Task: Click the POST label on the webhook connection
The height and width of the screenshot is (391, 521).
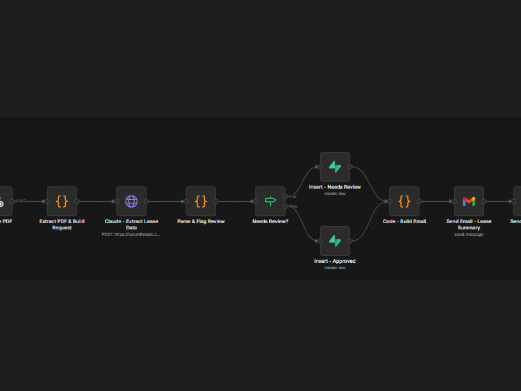Action: [x=21, y=201]
